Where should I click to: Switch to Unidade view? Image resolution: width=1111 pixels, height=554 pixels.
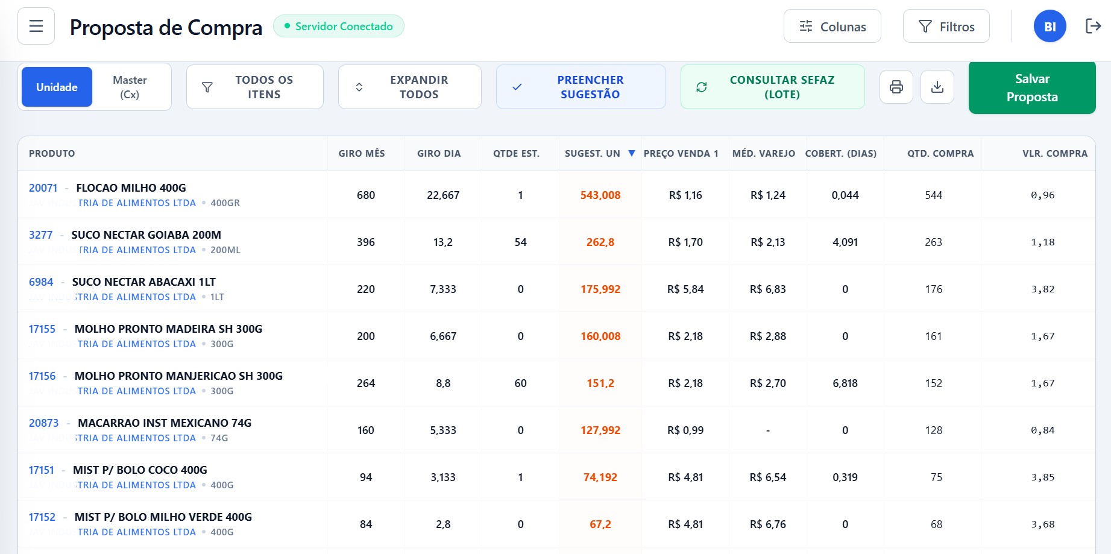(57, 87)
